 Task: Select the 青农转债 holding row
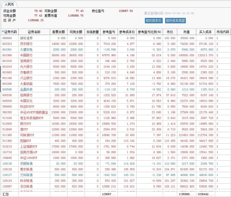click(x=115, y=169)
